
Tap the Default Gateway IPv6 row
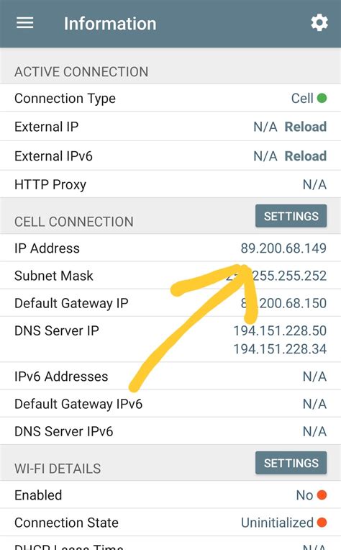pyautogui.click(x=170, y=404)
